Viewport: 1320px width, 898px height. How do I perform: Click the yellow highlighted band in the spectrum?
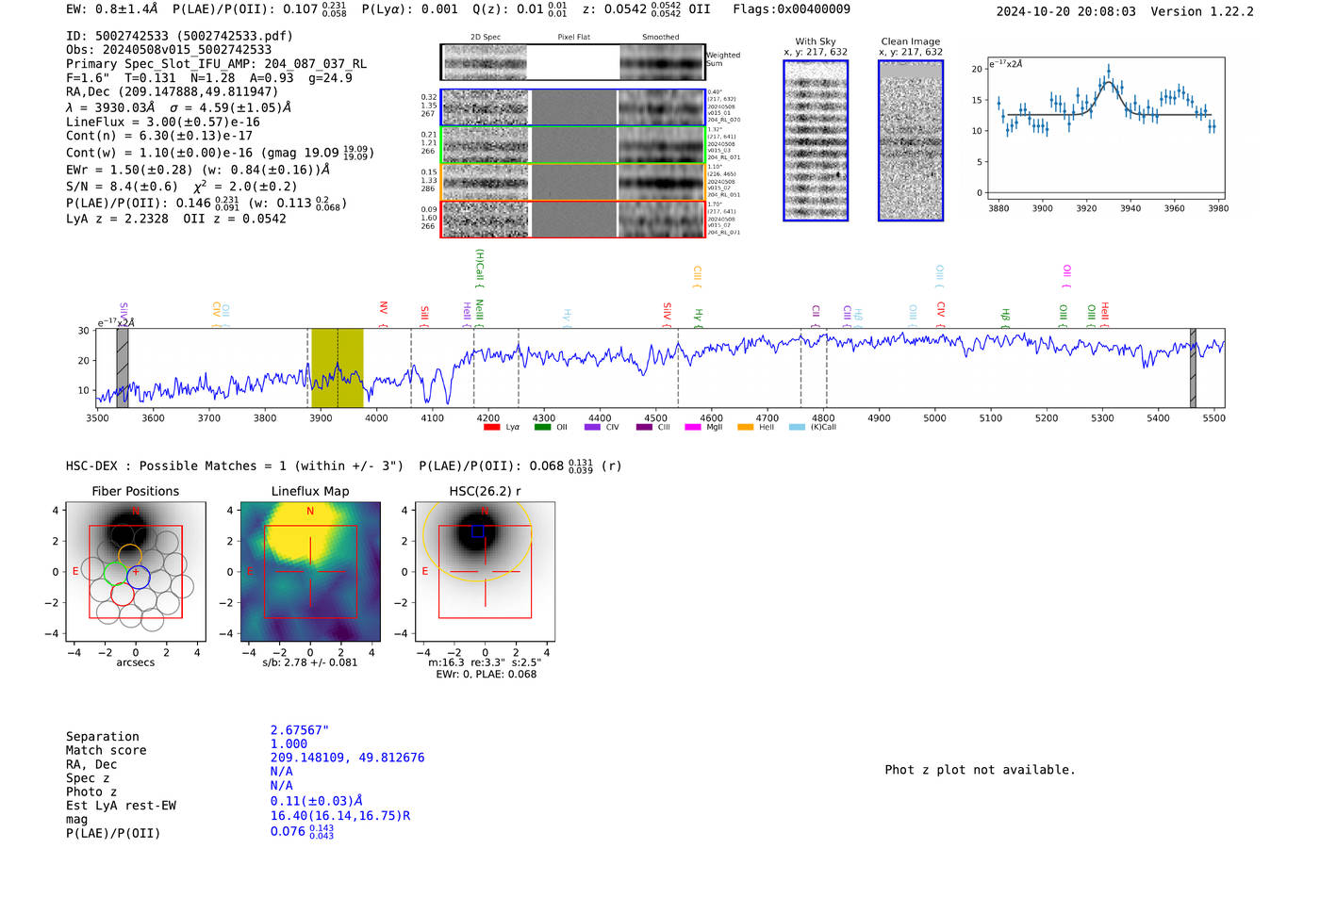tap(337, 368)
